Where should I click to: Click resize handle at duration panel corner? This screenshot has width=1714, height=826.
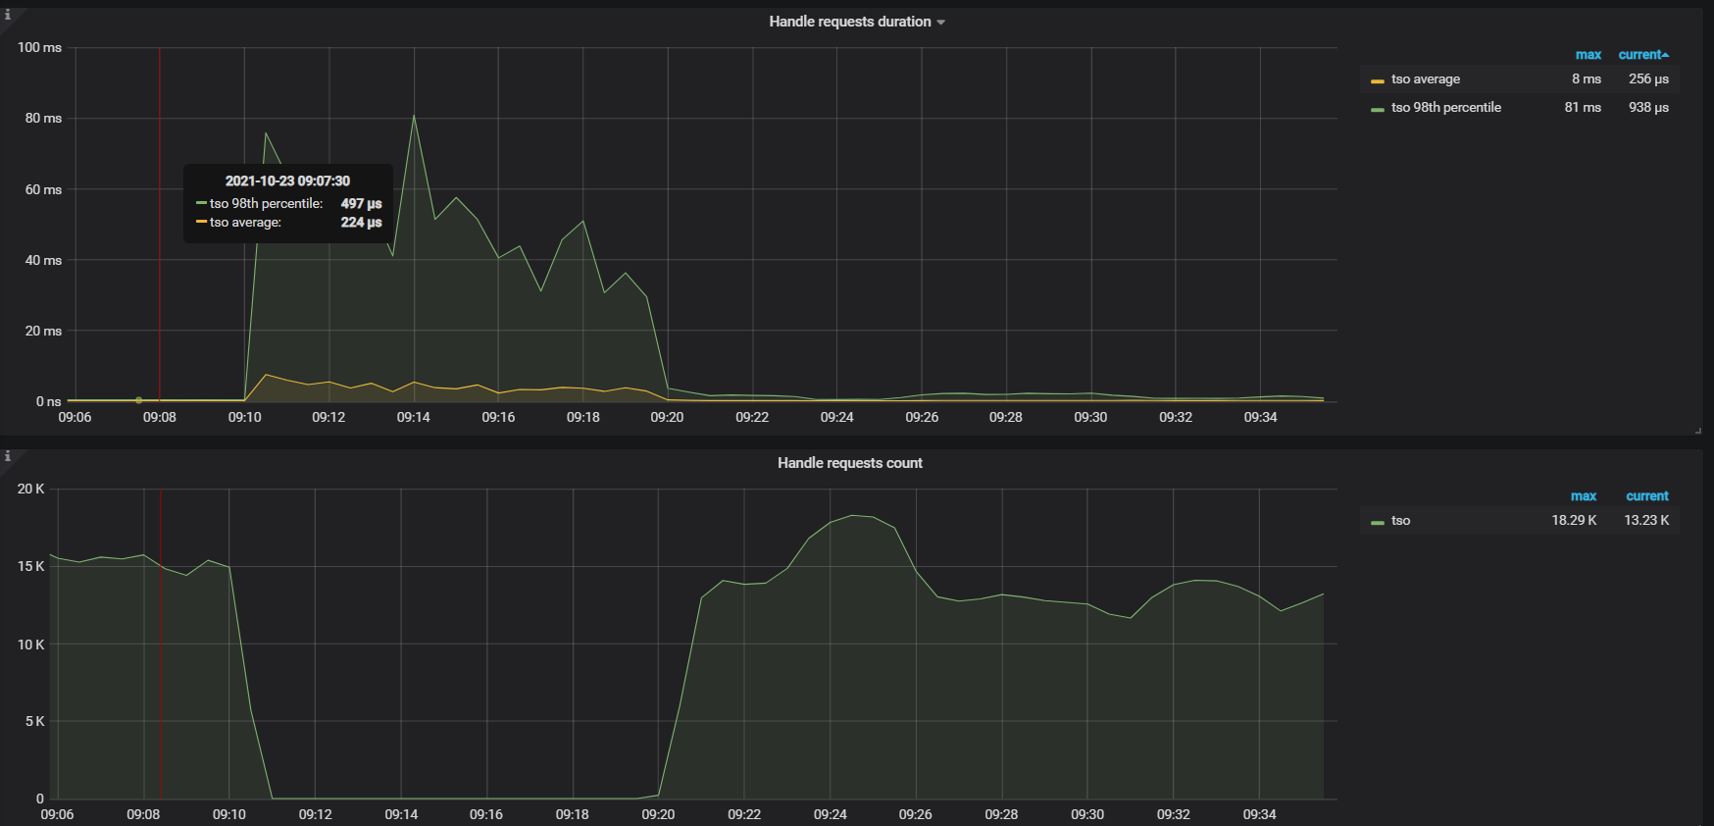pyautogui.click(x=1697, y=430)
